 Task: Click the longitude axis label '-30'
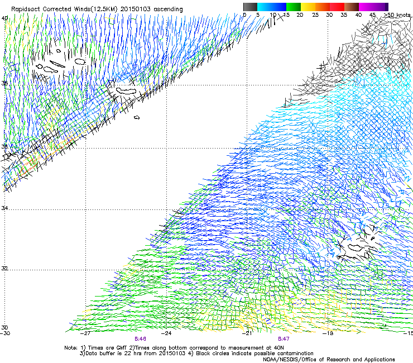[x=5, y=333]
